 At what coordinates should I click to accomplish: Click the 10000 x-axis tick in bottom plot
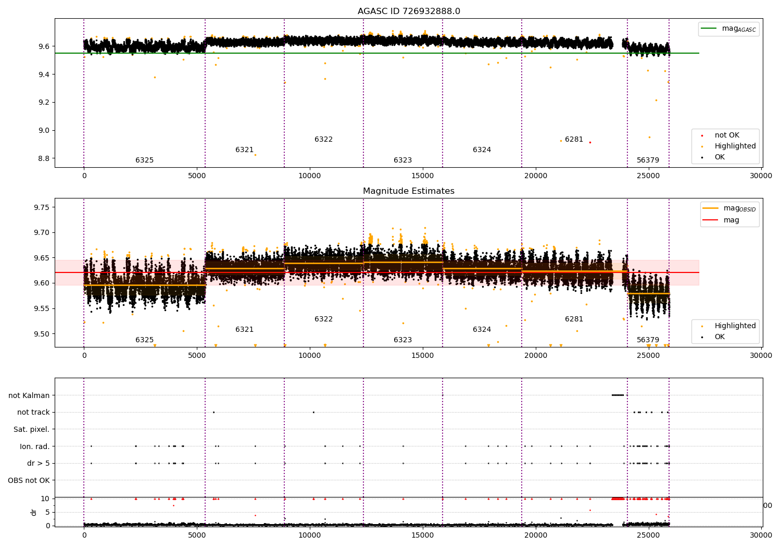[310, 536]
